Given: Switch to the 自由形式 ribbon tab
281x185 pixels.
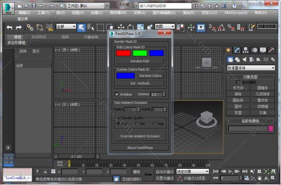Looking at the screenshot, I should pos(39,37).
